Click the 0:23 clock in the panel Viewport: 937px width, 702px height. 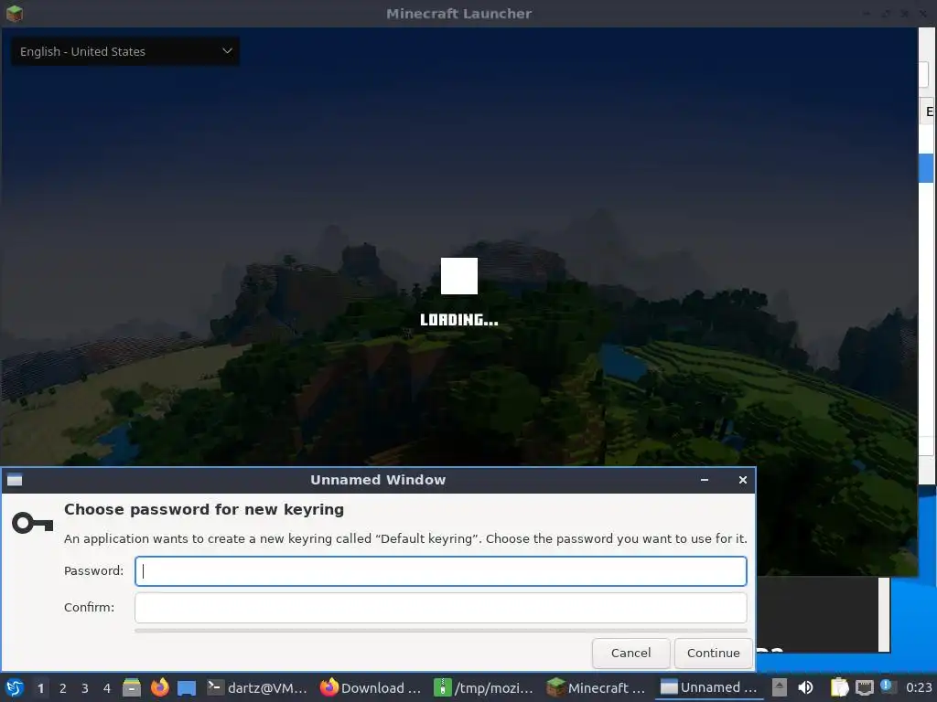(919, 687)
